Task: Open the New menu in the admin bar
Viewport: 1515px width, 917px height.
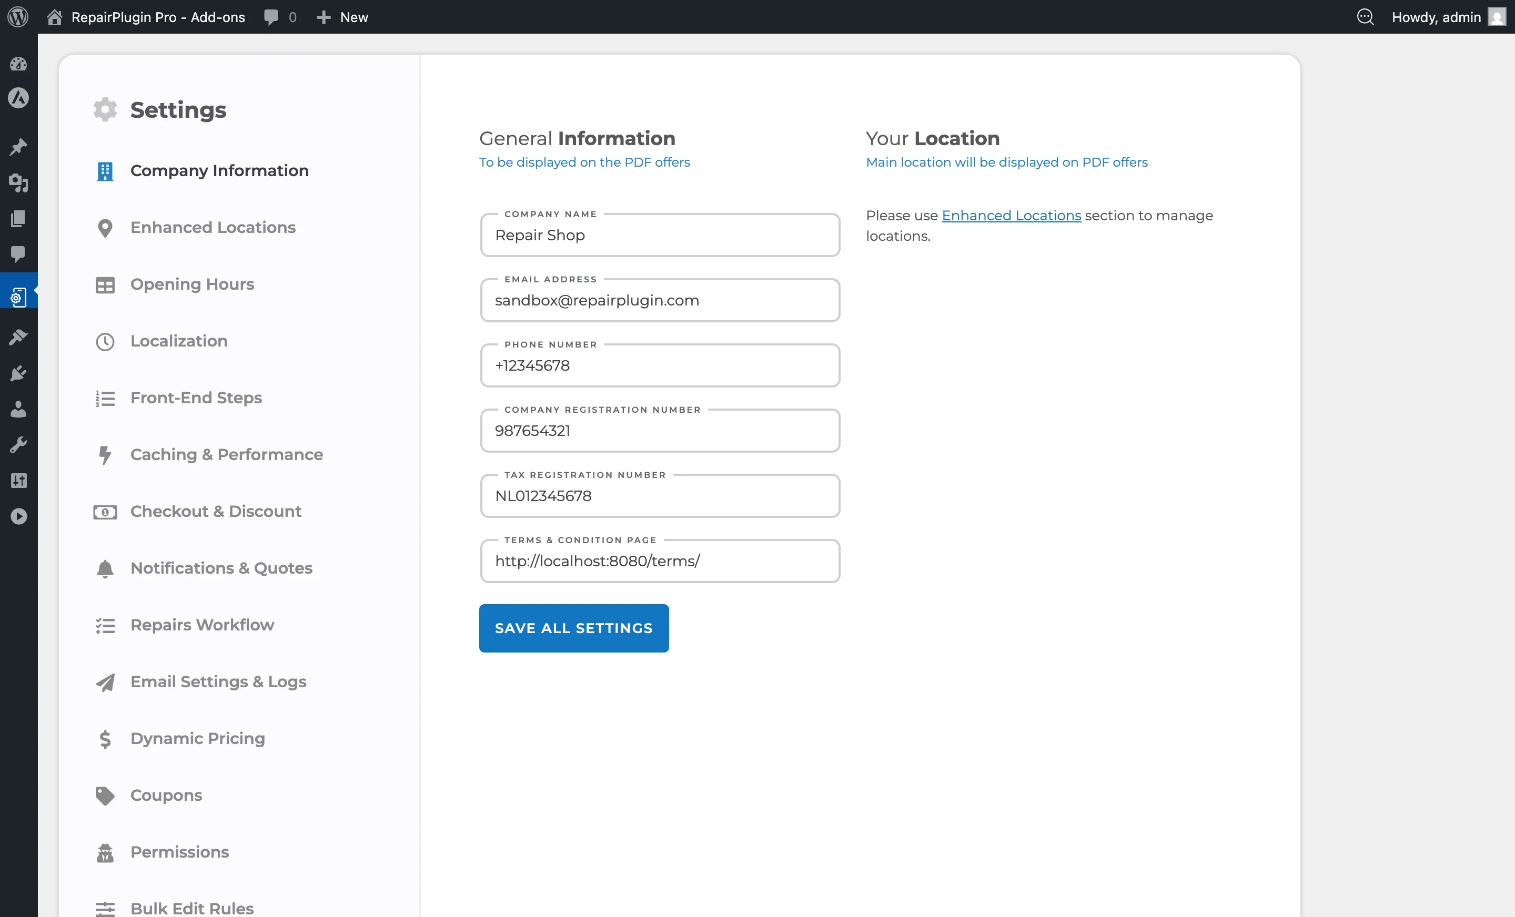Action: coord(342,17)
